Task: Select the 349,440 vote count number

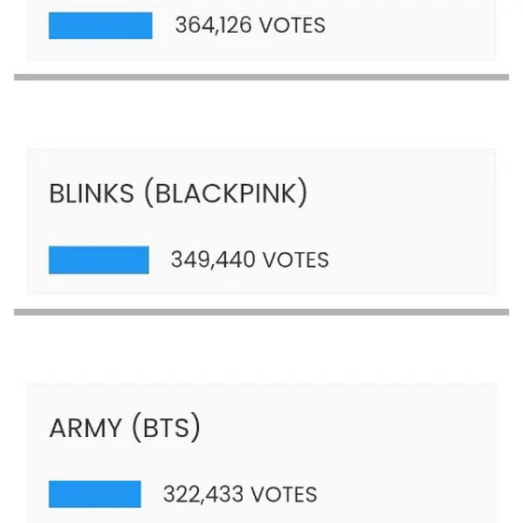Action: [x=213, y=260]
